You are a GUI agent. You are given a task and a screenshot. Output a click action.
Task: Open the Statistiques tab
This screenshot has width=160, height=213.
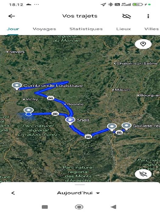[86, 29]
